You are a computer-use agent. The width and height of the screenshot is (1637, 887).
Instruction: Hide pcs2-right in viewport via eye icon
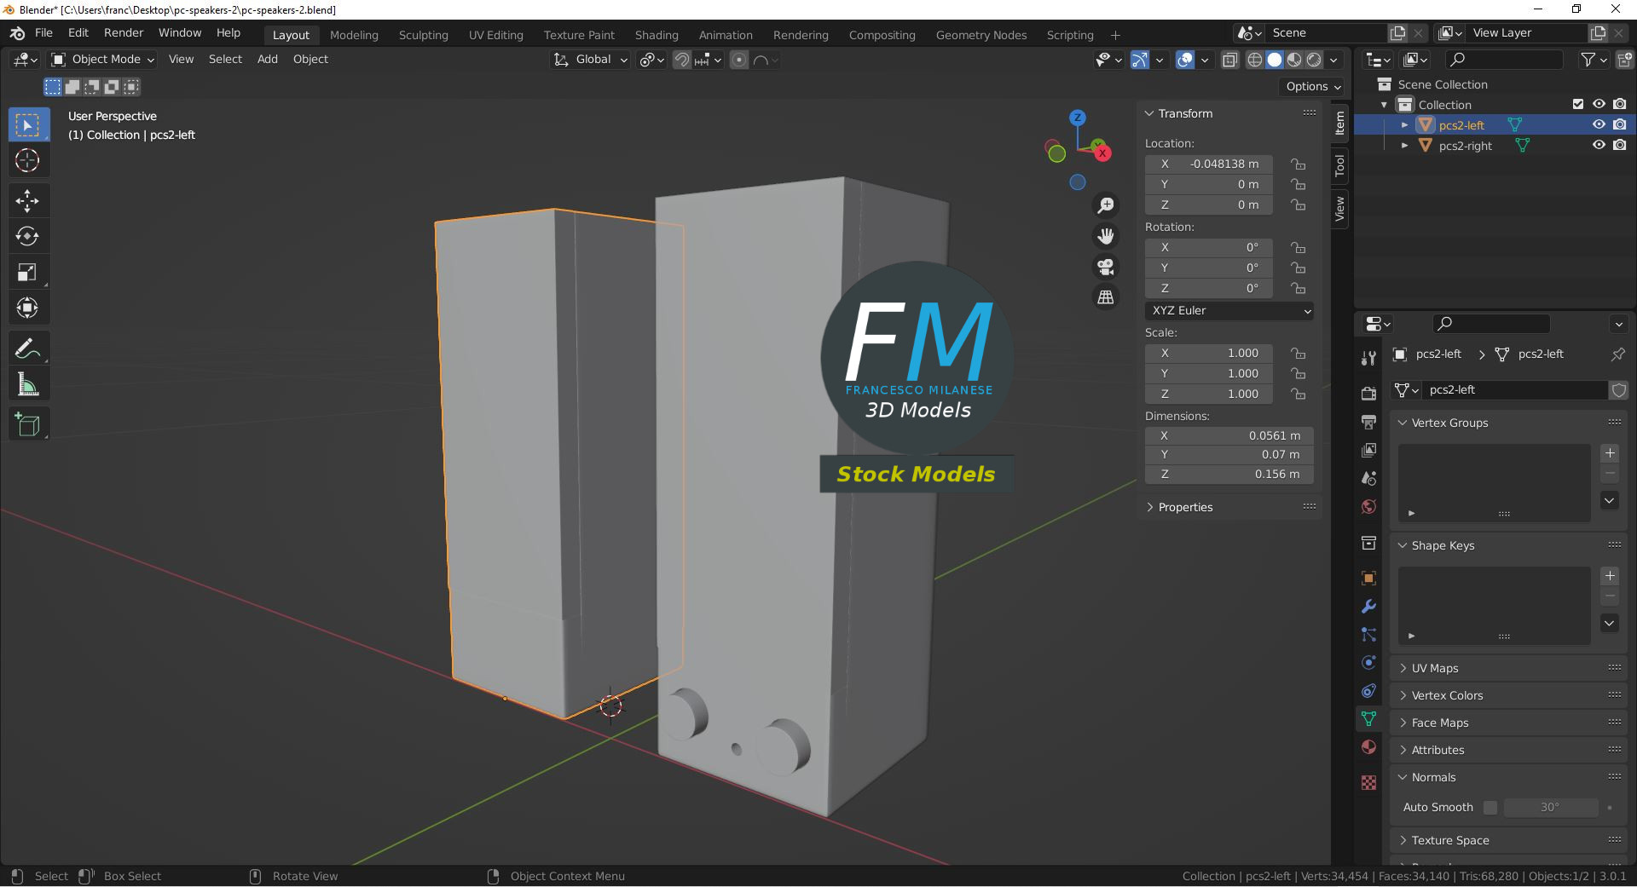pyautogui.click(x=1599, y=145)
